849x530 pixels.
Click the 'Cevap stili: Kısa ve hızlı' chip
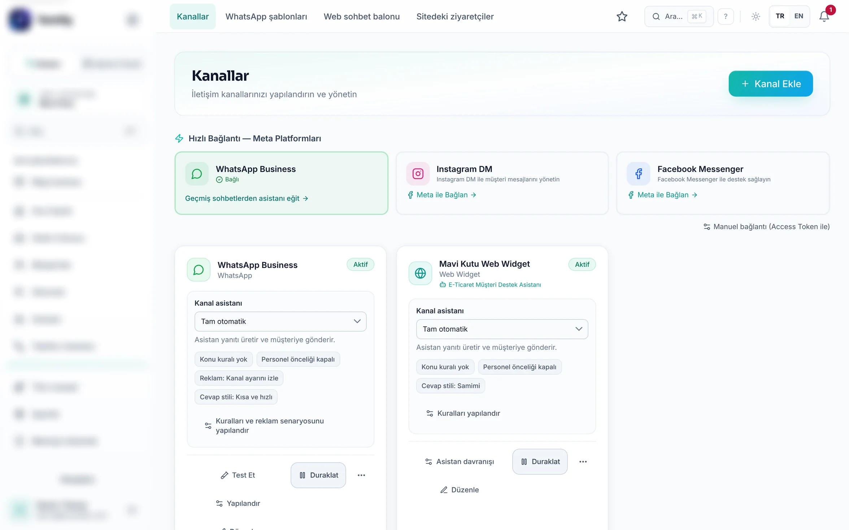click(236, 397)
